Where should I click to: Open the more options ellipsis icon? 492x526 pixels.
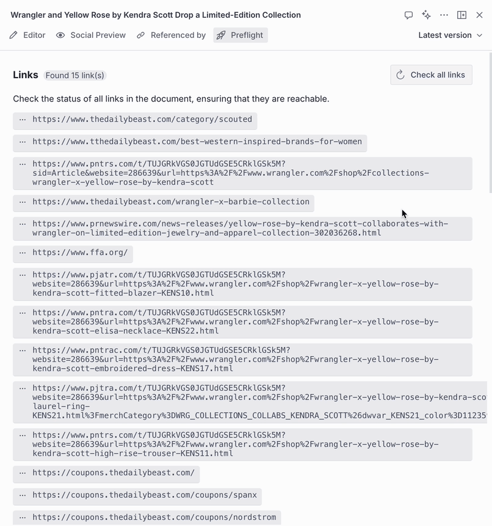point(444,15)
